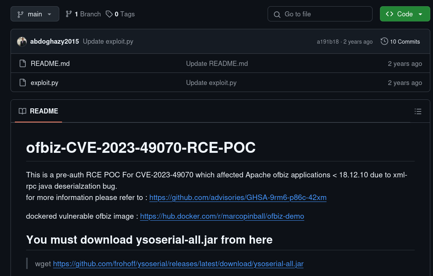The image size is (433, 276).
Task: Open exploit.py row's Update exploit.py commit
Action: pos(211,83)
